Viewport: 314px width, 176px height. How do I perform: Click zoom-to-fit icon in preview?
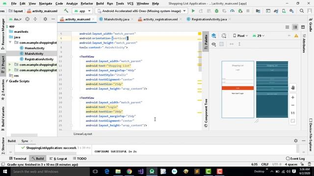pyautogui.click(x=293, y=121)
